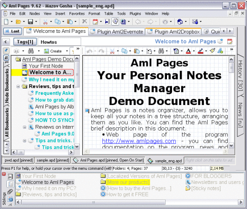247x209 pixels.
Task: Click the calendar date icon in main toolbar
Action: (x=95, y=22)
